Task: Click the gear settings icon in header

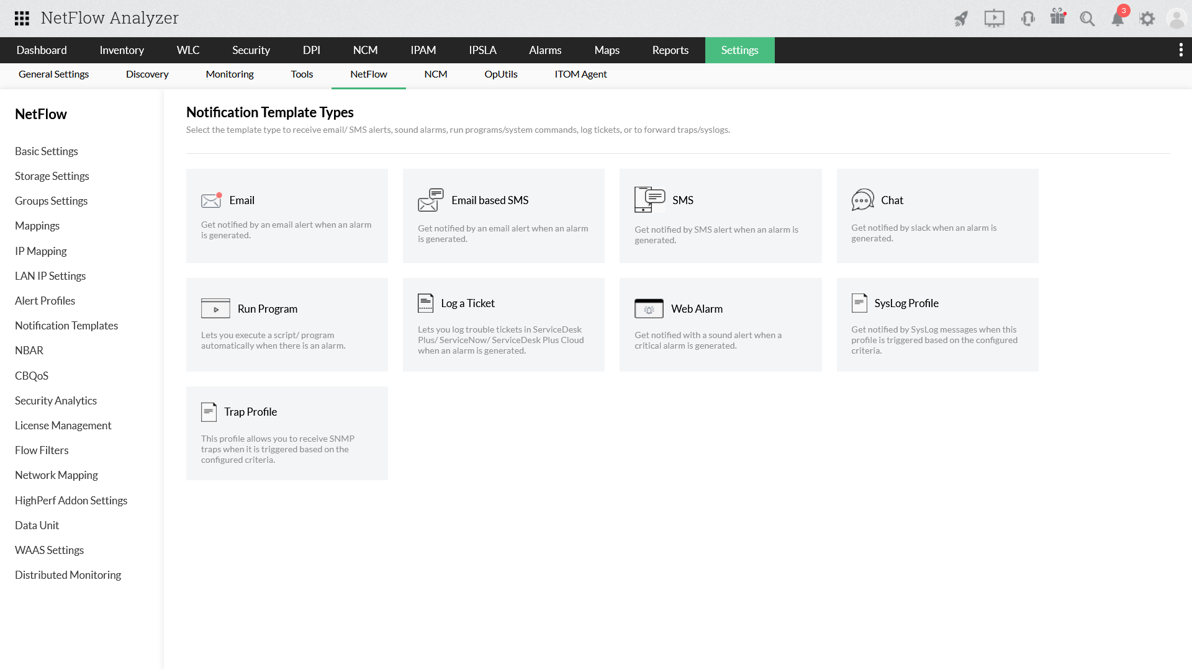Action: 1147,19
